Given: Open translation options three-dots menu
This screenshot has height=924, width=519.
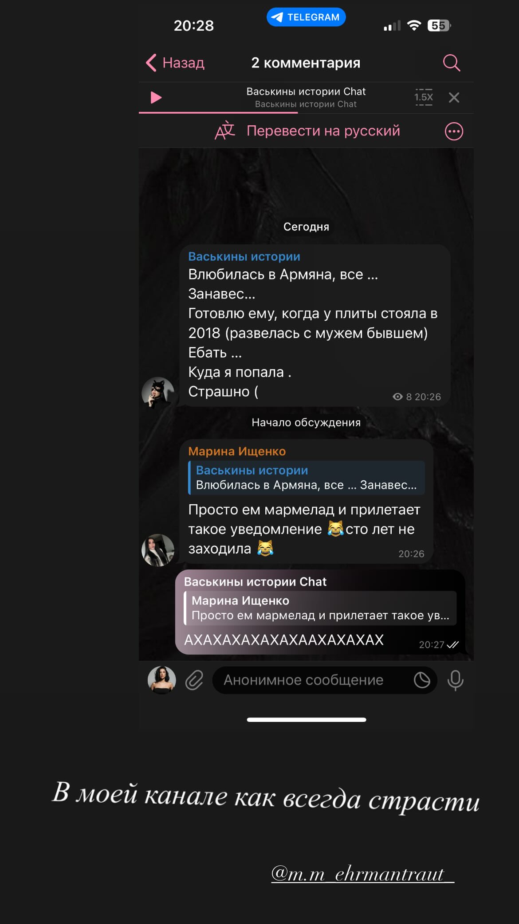Looking at the screenshot, I should (454, 131).
